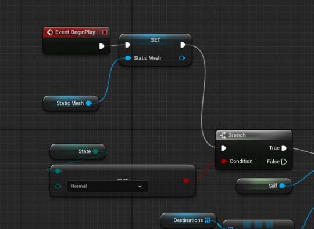This screenshot has width=314, height=229.
Task: Click the red Condition pin on Branch
Action: 224,161
